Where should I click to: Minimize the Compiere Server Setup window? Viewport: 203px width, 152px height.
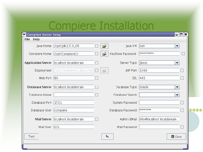click(177, 34)
